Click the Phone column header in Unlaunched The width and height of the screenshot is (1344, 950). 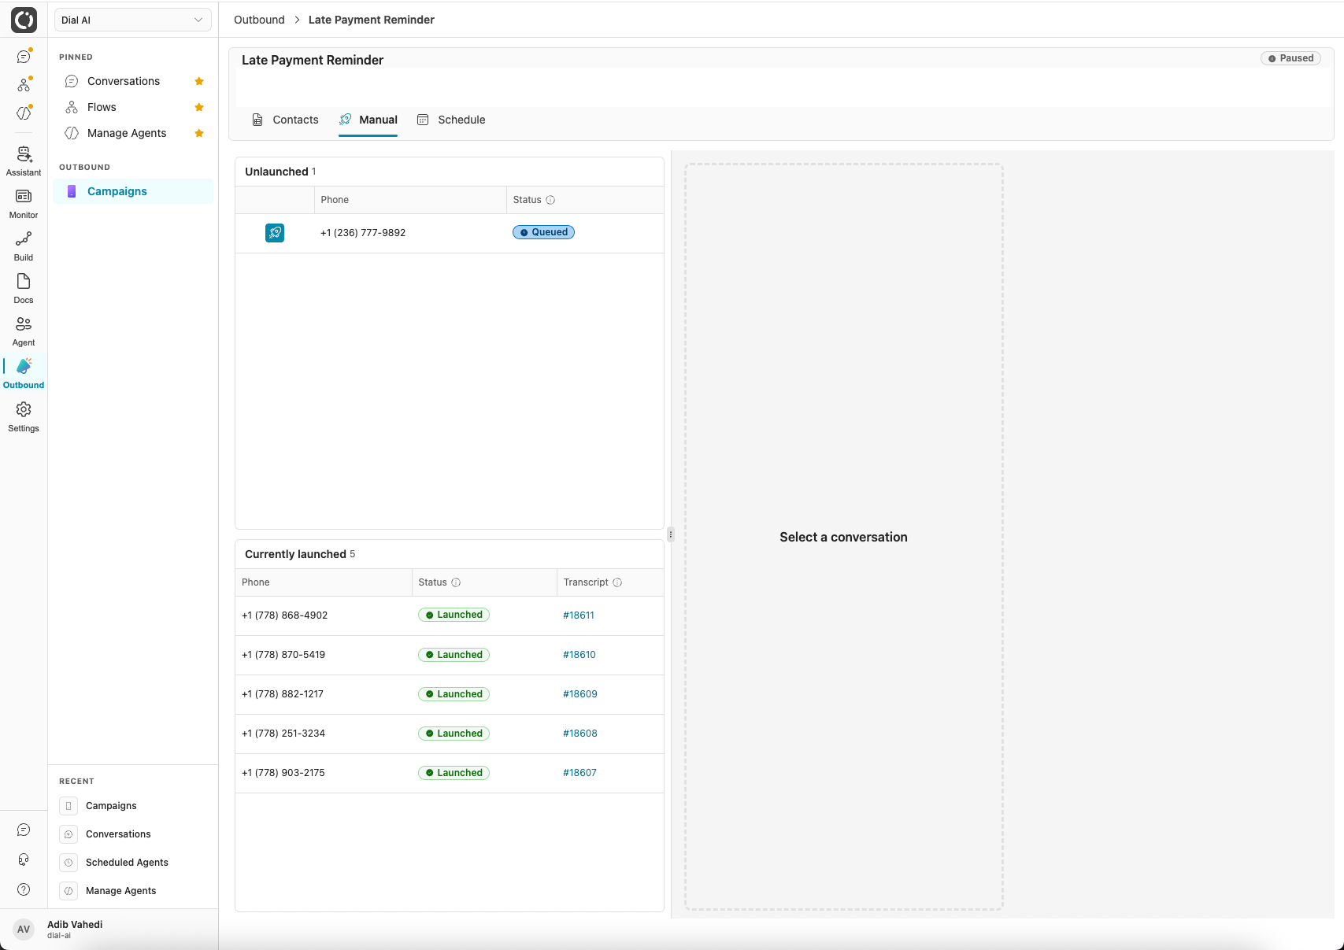[410, 200]
